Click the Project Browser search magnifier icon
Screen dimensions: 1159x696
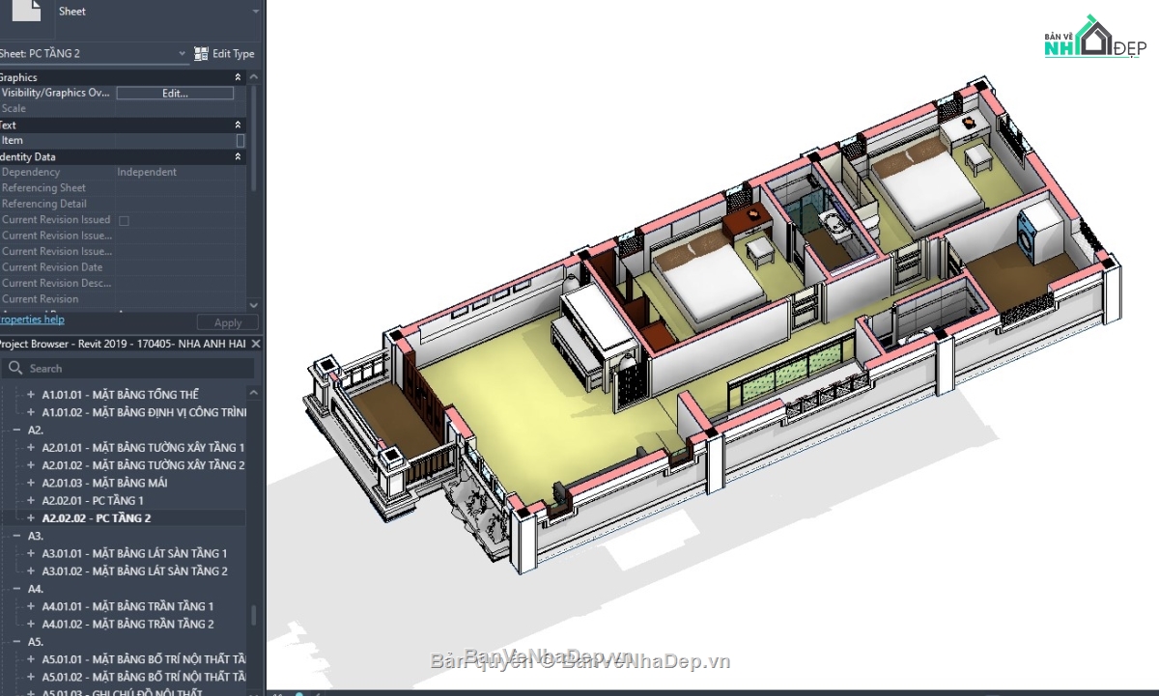pos(14,368)
